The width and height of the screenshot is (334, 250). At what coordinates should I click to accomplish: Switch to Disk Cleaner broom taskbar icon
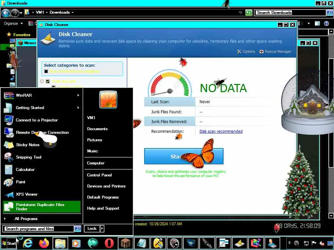240,243
